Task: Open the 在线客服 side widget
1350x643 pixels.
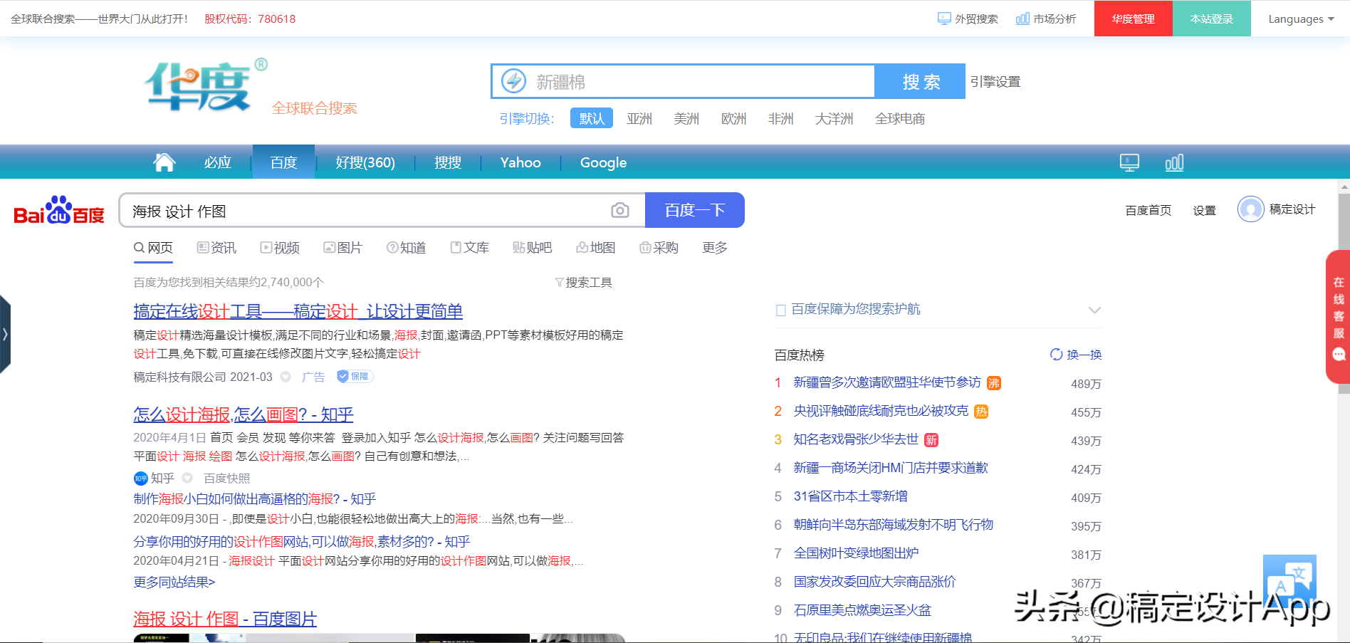Action: pyautogui.click(x=1338, y=317)
